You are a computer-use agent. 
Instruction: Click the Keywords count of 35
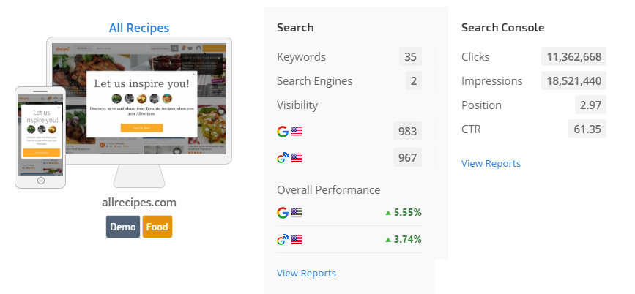coord(410,57)
